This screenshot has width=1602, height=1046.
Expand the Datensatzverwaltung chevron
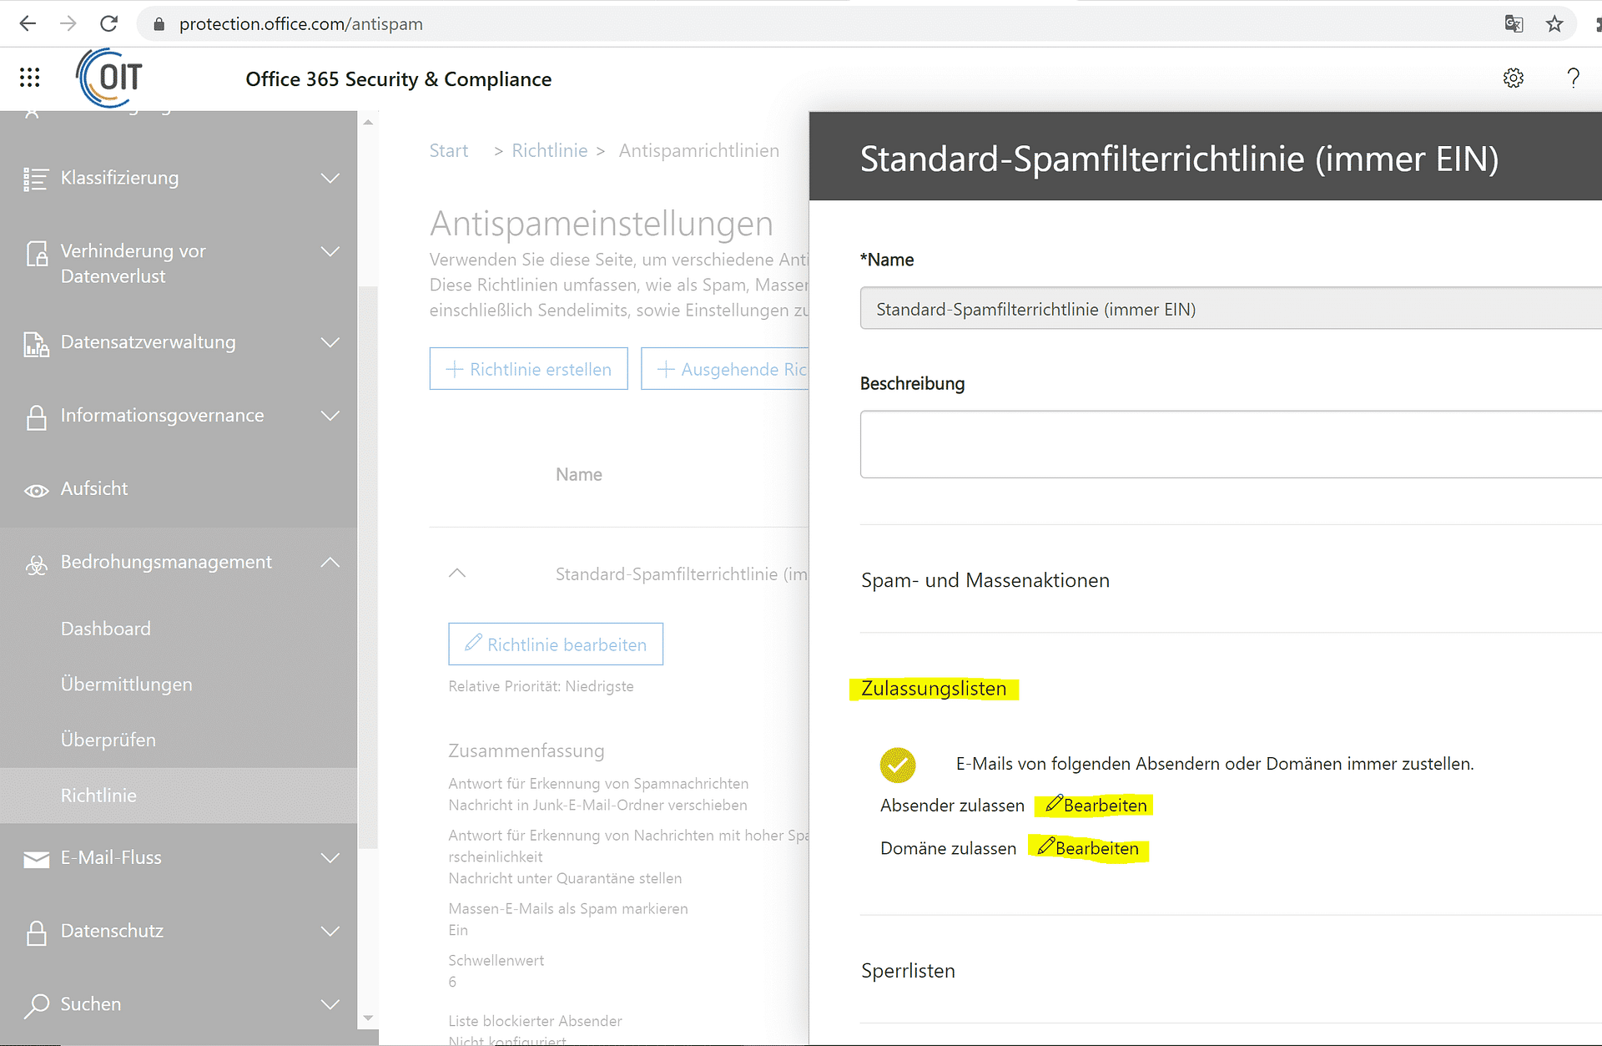[330, 342]
